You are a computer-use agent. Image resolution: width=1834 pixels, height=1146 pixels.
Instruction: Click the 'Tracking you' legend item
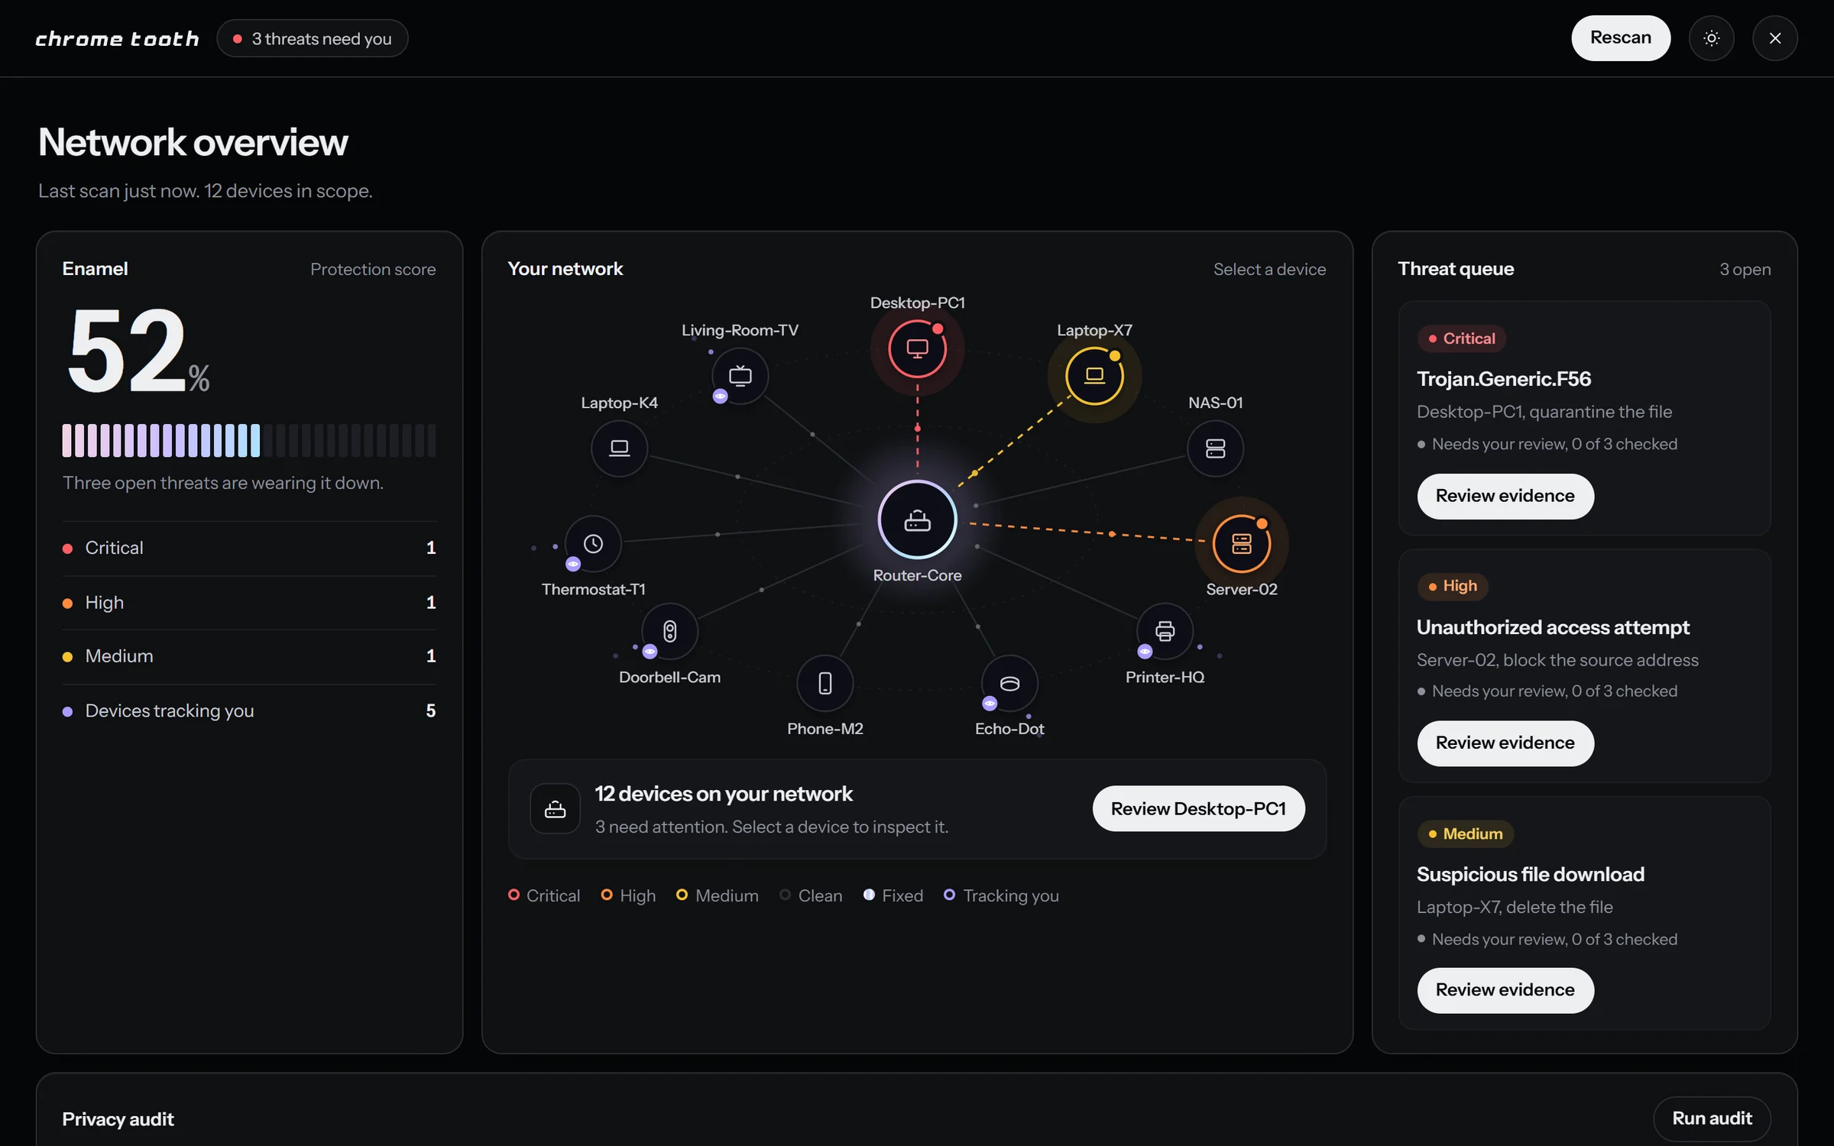pyautogui.click(x=1001, y=895)
